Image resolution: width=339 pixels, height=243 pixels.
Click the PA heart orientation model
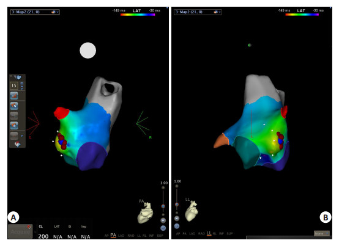pyautogui.click(x=146, y=212)
